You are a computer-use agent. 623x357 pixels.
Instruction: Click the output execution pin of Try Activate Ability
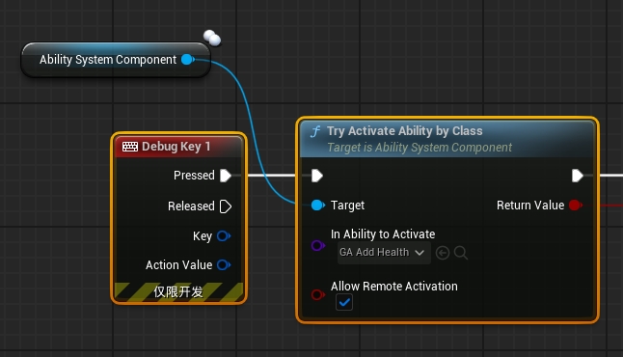click(x=578, y=176)
